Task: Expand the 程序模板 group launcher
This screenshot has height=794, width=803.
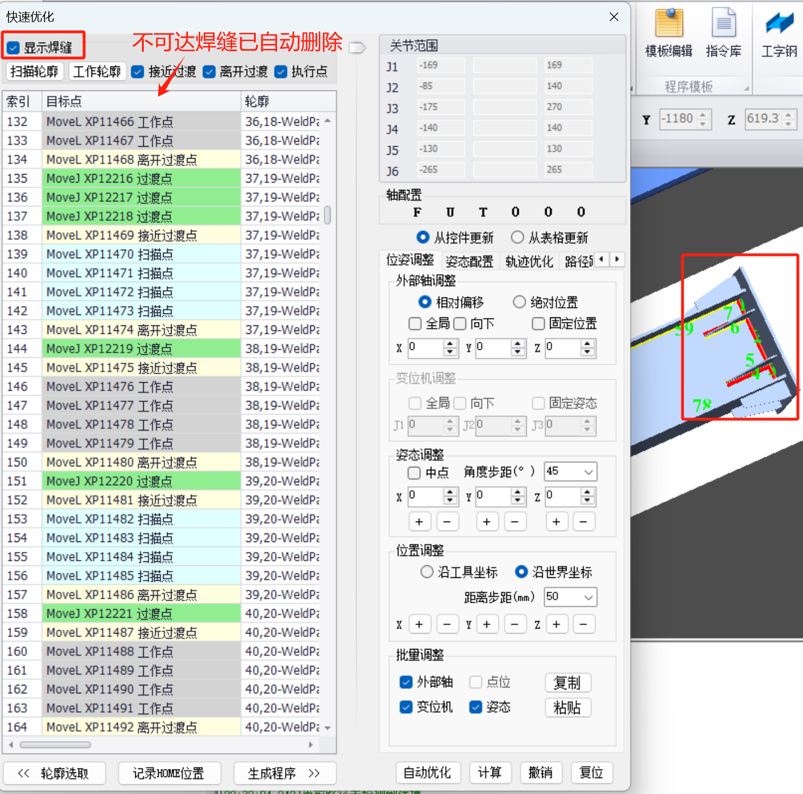Action: pyautogui.click(x=747, y=89)
